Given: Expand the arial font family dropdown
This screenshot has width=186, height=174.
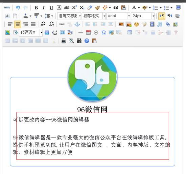Looking at the screenshot, I should 129,16.
